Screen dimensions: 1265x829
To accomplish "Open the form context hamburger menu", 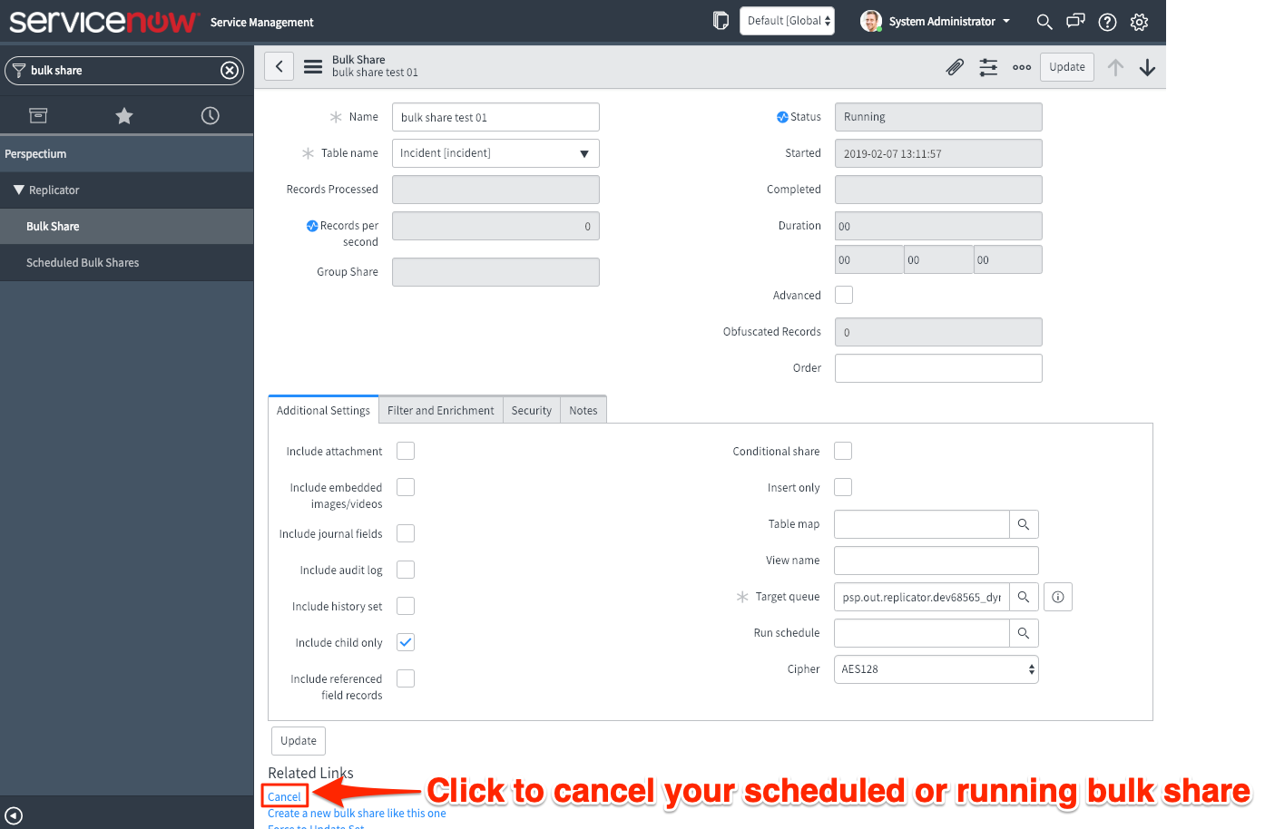I will [x=313, y=66].
